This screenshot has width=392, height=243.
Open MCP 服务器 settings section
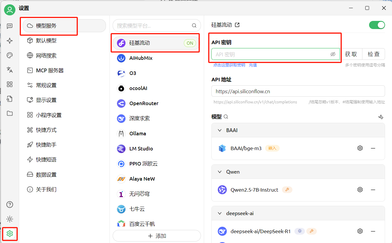coord(64,70)
